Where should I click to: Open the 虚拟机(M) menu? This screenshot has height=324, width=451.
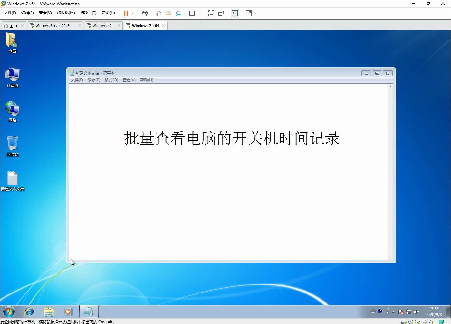coord(66,13)
